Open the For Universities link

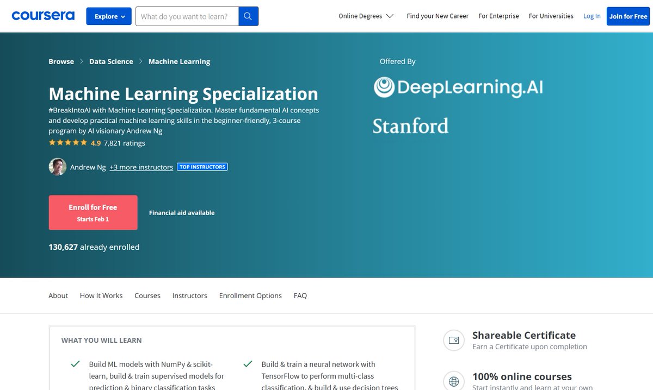coord(551,16)
